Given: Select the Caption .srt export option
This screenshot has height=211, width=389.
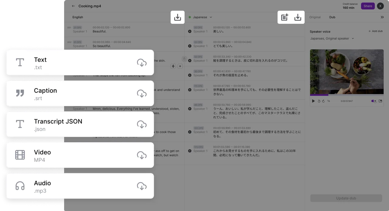Looking at the screenshot, I should (x=80, y=94).
